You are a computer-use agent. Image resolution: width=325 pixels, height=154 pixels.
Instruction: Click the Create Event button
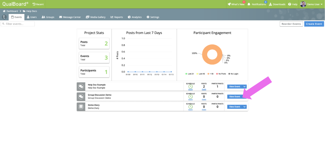[x=314, y=24]
